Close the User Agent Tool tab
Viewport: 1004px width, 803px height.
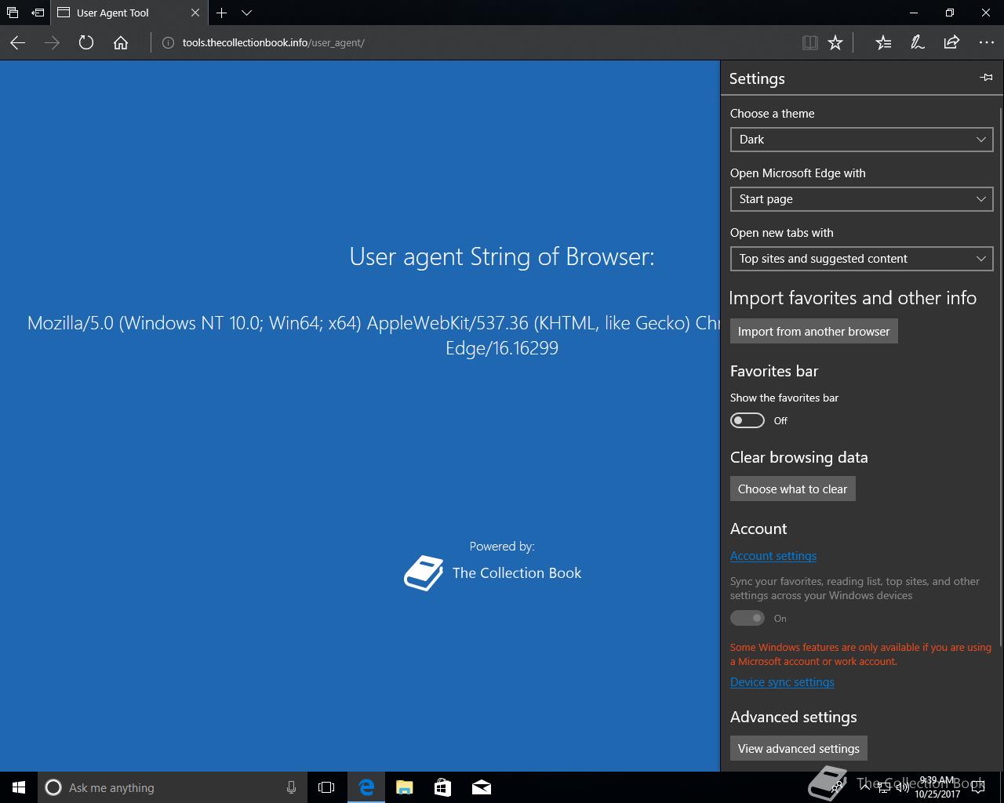click(x=195, y=13)
